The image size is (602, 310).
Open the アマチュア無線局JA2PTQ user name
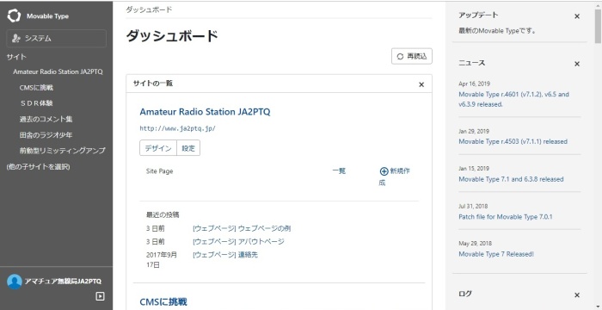point(63,282)
